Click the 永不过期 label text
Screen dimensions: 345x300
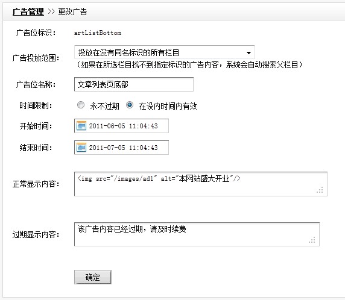coord(104,106)
